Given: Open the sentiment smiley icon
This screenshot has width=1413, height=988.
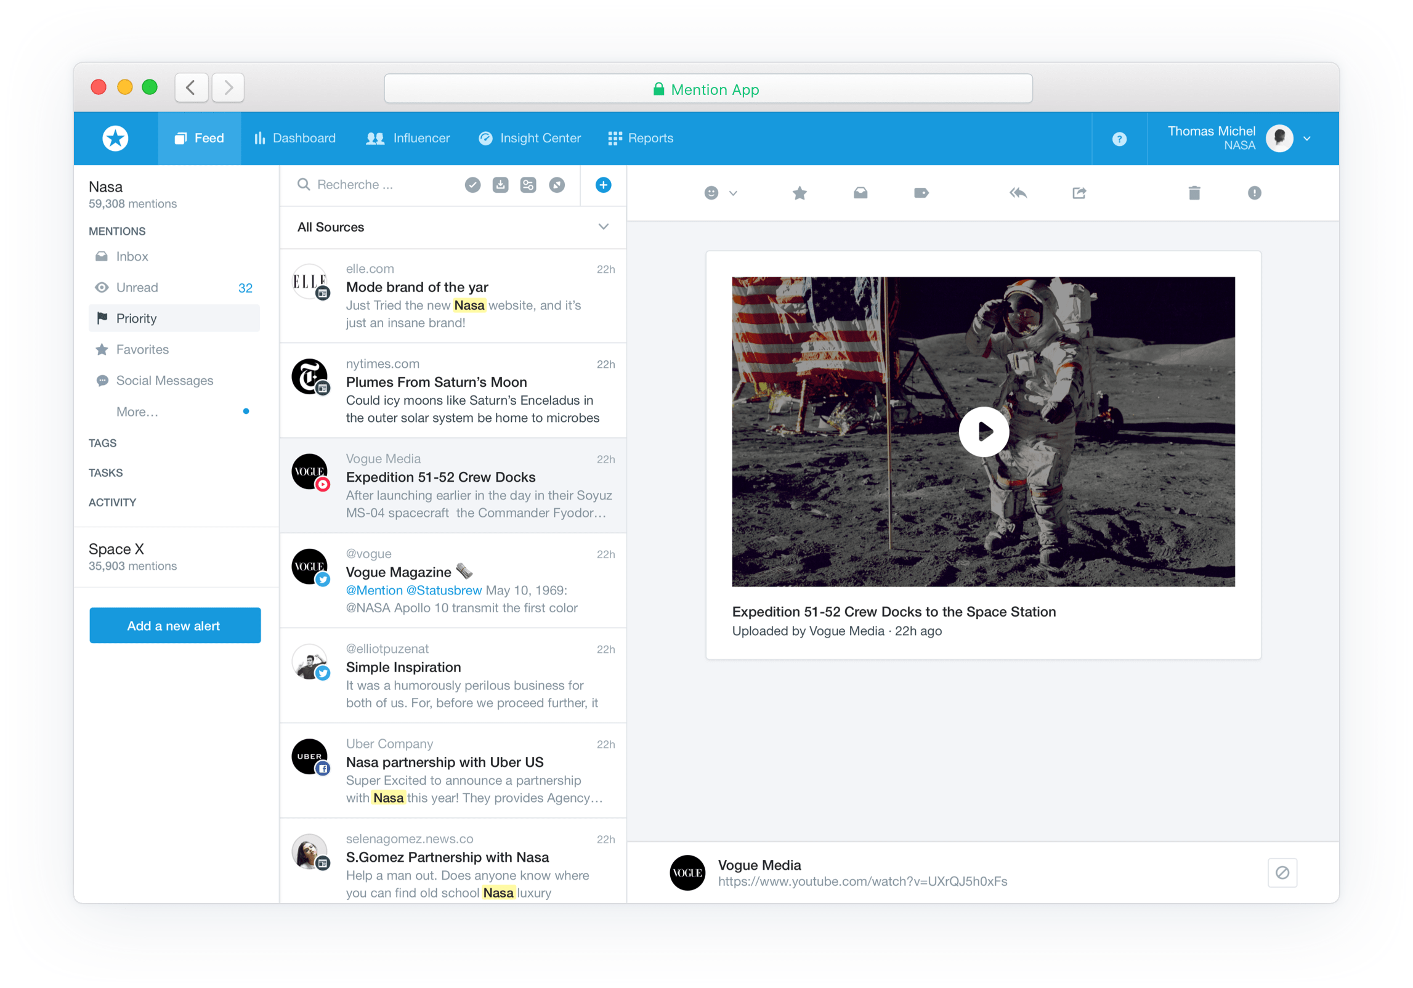Looking at the screenshot, I should pyautogui.click(x=711, y=193).
